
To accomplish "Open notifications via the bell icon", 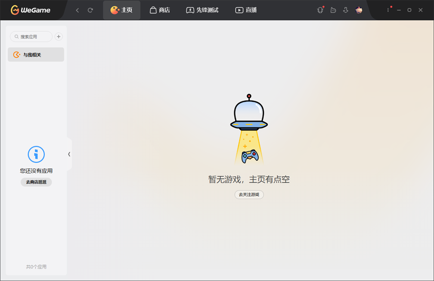I will coord(320,10).
